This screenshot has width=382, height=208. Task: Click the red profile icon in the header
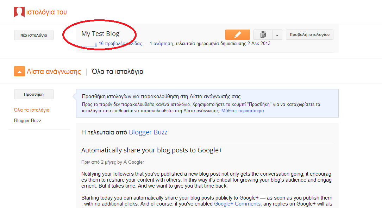pos(19,12)
